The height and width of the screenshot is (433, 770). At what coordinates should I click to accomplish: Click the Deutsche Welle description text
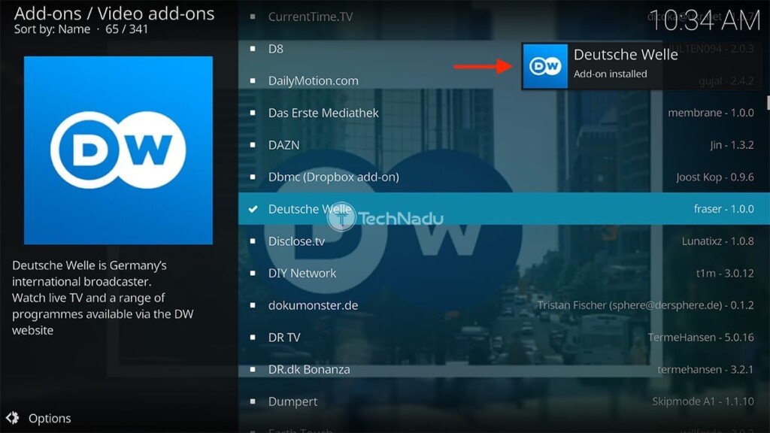102,298
